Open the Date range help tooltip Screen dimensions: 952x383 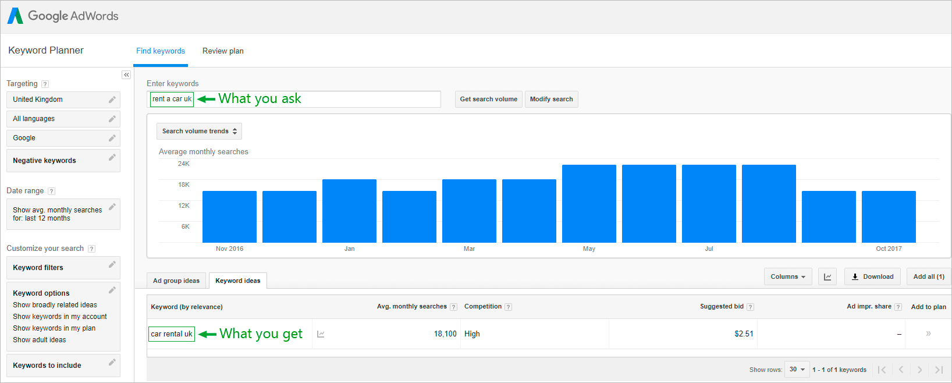(51, 191)
